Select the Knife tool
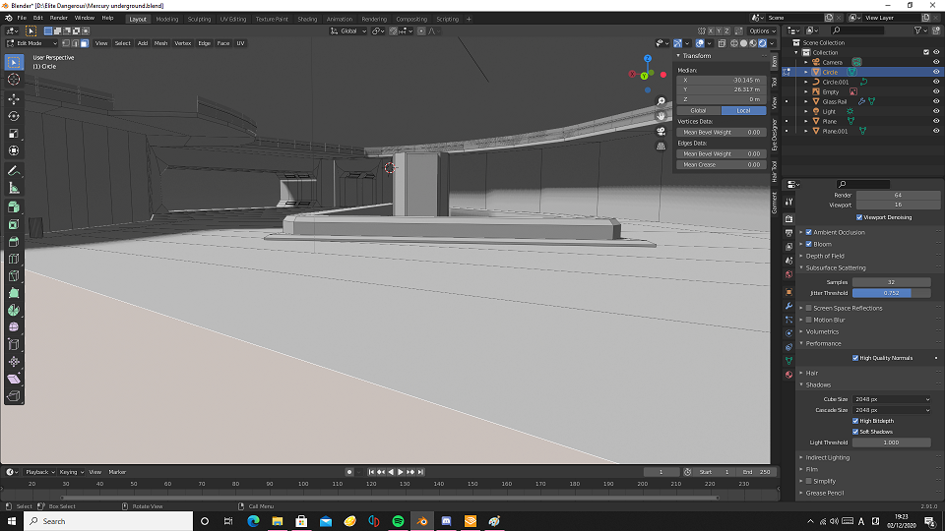 14,275
